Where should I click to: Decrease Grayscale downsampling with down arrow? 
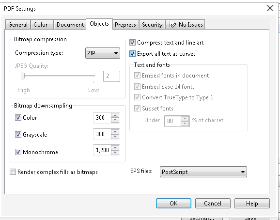(x=115, y=137)
